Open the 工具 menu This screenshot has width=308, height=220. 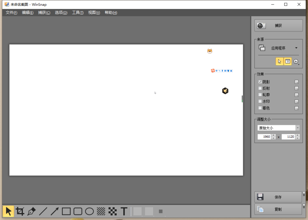pos(78,13)
